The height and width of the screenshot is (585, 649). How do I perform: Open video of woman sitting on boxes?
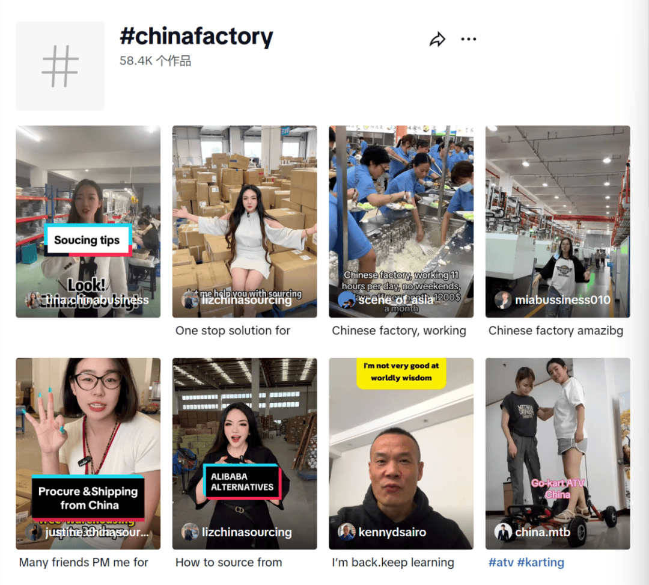point(245,221)
